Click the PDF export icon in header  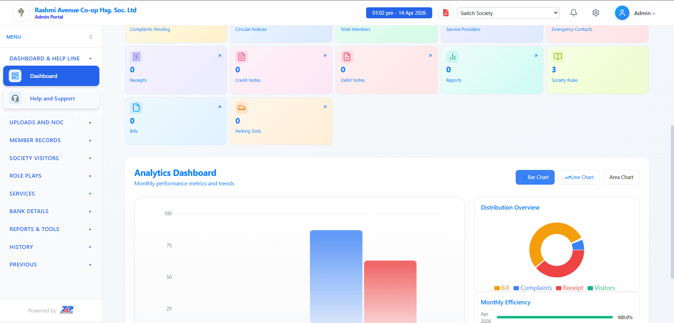[x=446, y=13]
